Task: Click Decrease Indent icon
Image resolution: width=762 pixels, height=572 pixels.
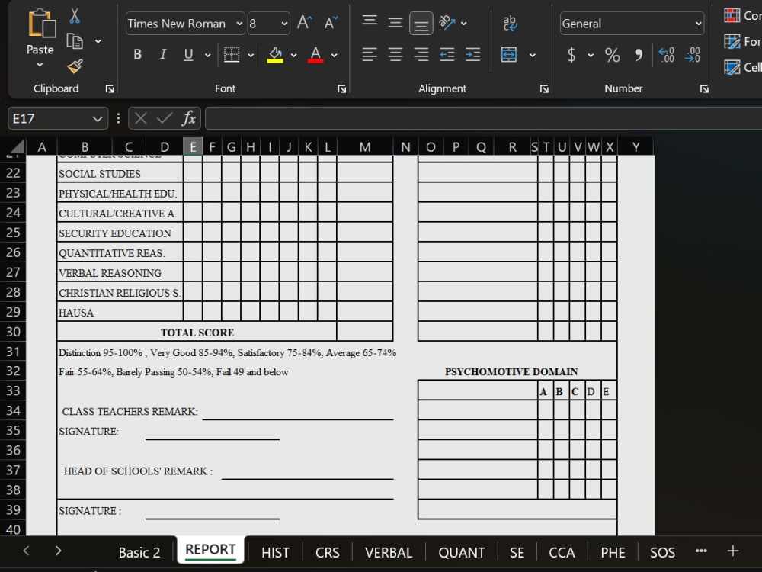Action: (447, 54)
